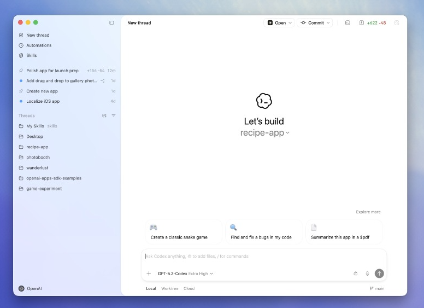Open the diff changes +622 -48
Viewport: 424px width, 308px height.
pos(373,23)
